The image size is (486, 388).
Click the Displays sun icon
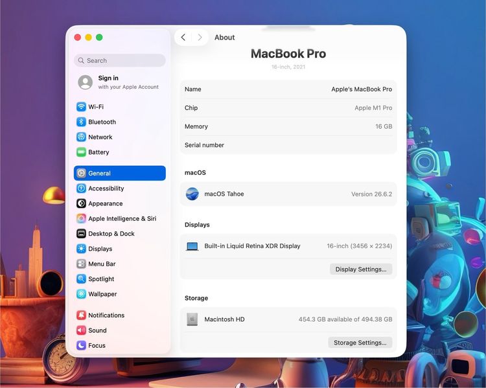tap(81, 249)
